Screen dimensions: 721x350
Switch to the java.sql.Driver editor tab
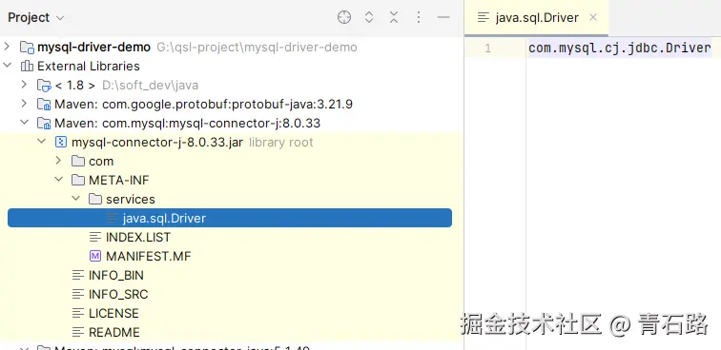(537, 18)
